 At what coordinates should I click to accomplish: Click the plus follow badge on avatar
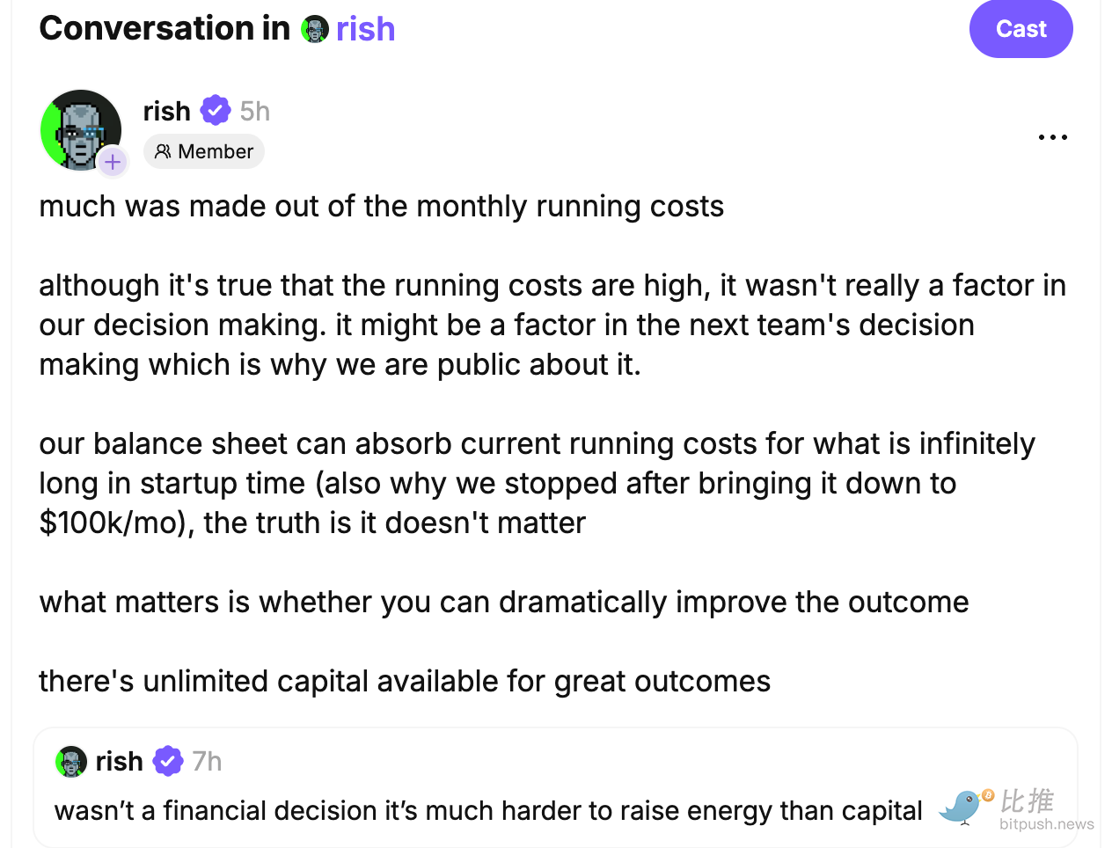113,162
